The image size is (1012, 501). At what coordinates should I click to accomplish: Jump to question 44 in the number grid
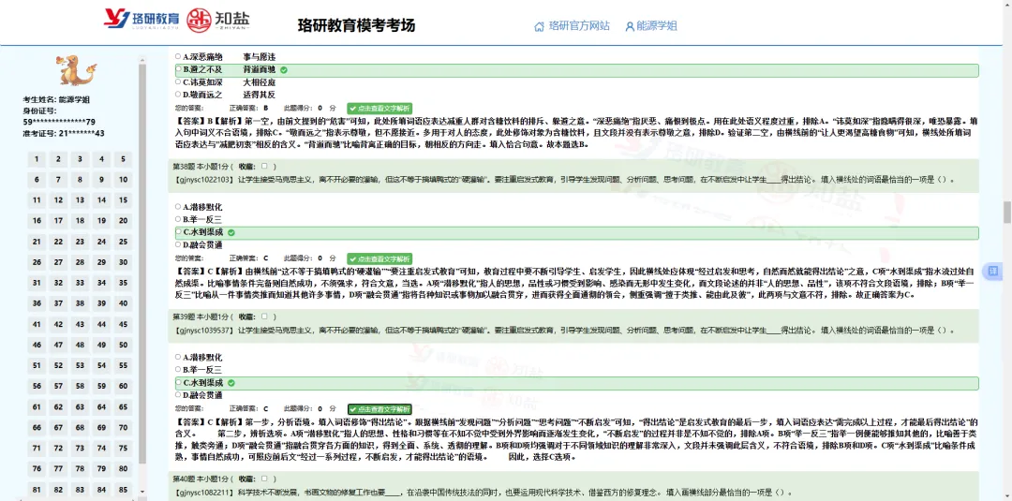[101, 324]
